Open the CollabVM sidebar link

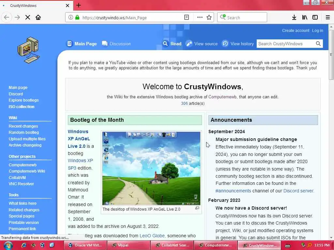[17, 178]
